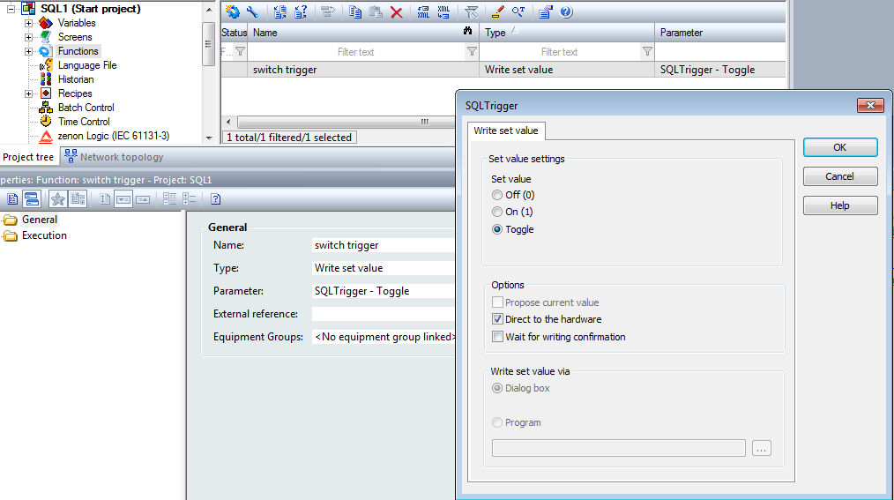
Task: Enable Wait for writing confirmation
Action: [x=498, y=337]
